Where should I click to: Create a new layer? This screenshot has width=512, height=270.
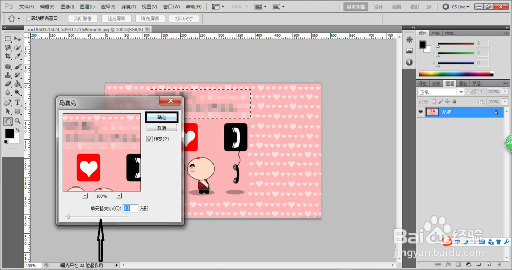[489, 264]
